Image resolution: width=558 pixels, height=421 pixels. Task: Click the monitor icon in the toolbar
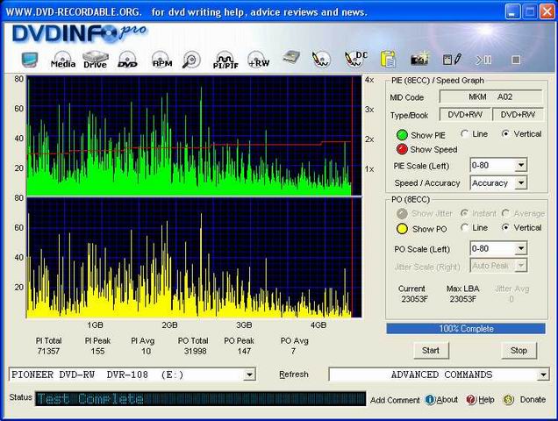coord(30,60)
